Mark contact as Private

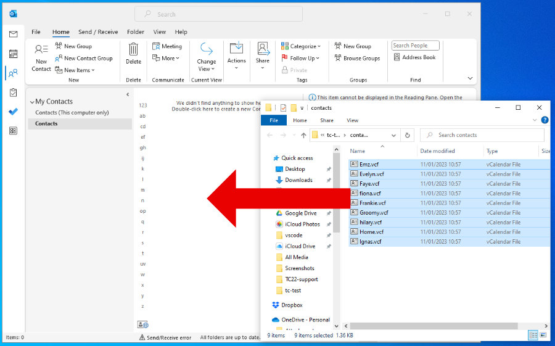click(x=295, y=70)
